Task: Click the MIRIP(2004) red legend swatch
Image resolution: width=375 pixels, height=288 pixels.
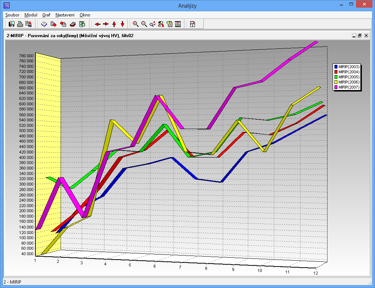Action: [336, 72]
